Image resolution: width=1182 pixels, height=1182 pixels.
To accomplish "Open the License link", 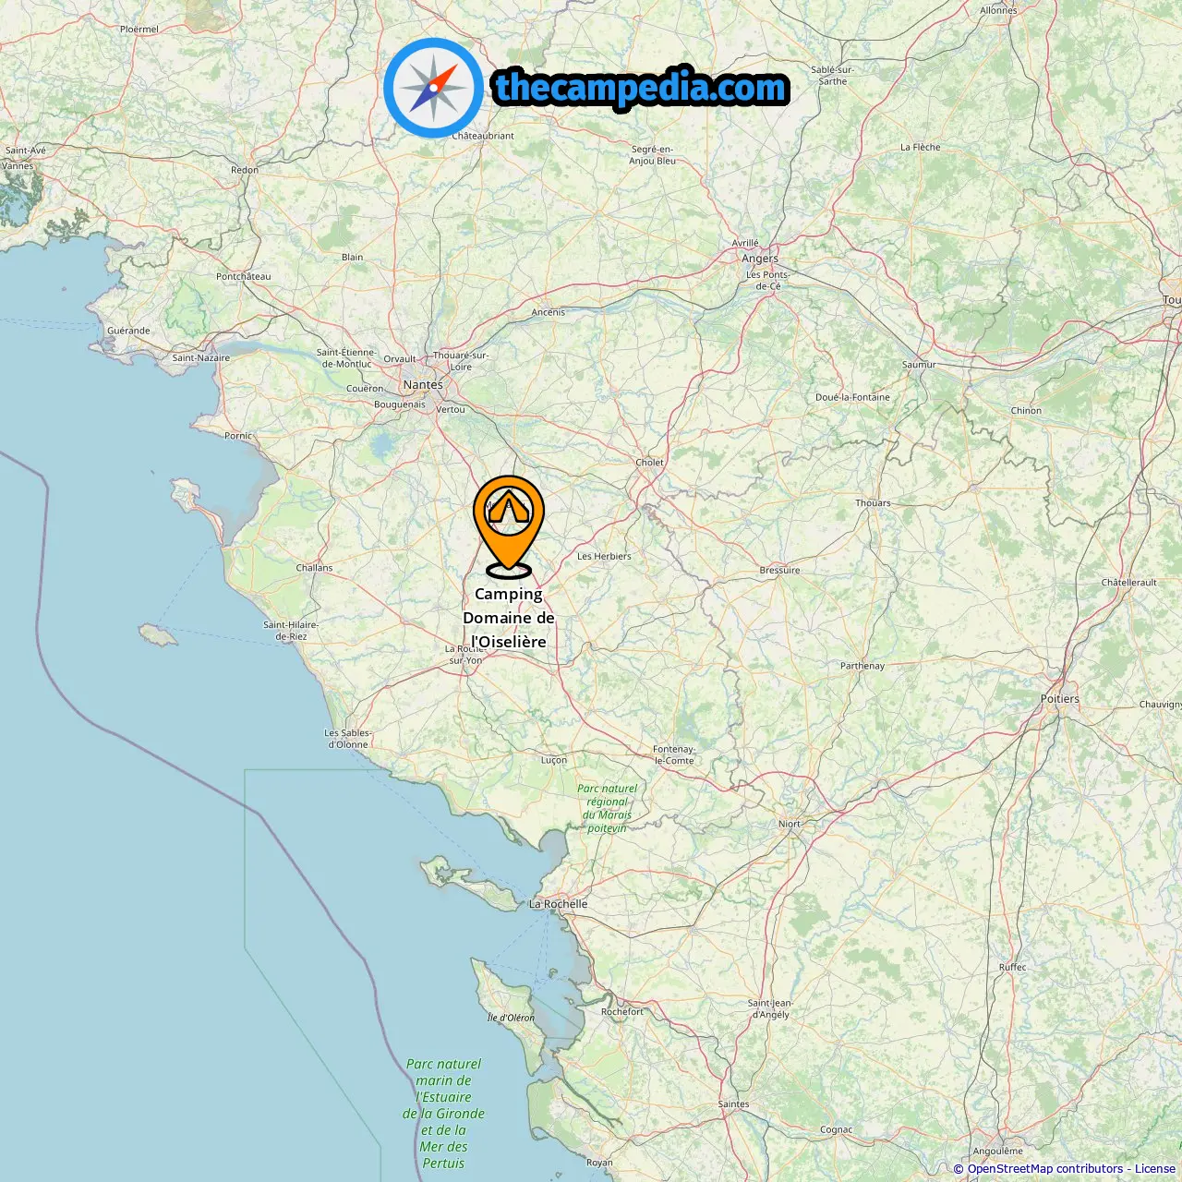I will [1154, 1168].
